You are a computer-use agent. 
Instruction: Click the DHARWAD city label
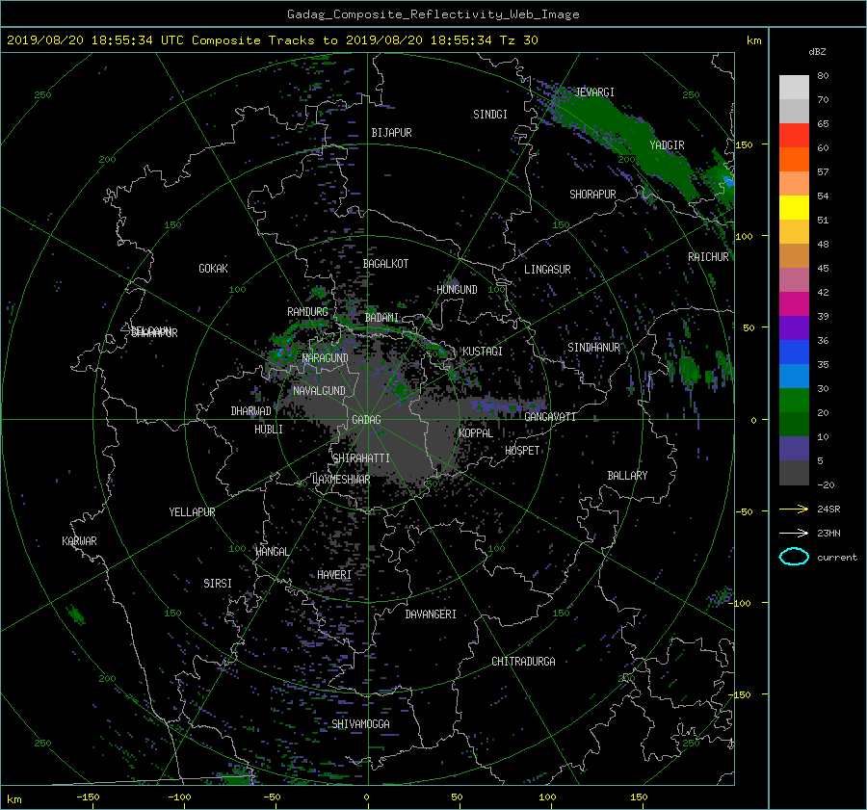(251, 411)
